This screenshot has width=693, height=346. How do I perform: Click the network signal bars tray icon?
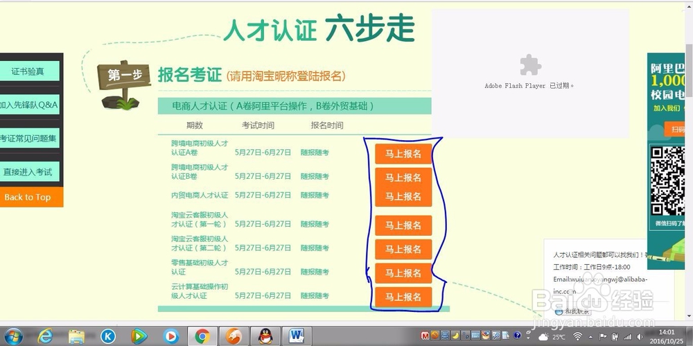628,337
